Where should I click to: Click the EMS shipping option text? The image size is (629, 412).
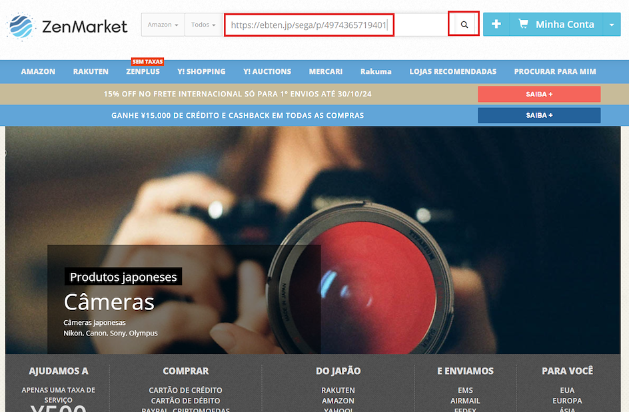point(465,390)
